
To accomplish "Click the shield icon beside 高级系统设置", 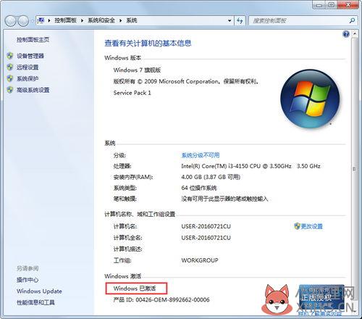I will pyautogui.click(x=10, y=90).
